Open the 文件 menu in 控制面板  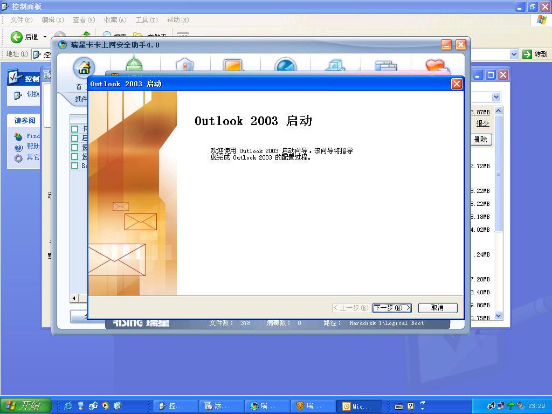(x=21, y=20)
